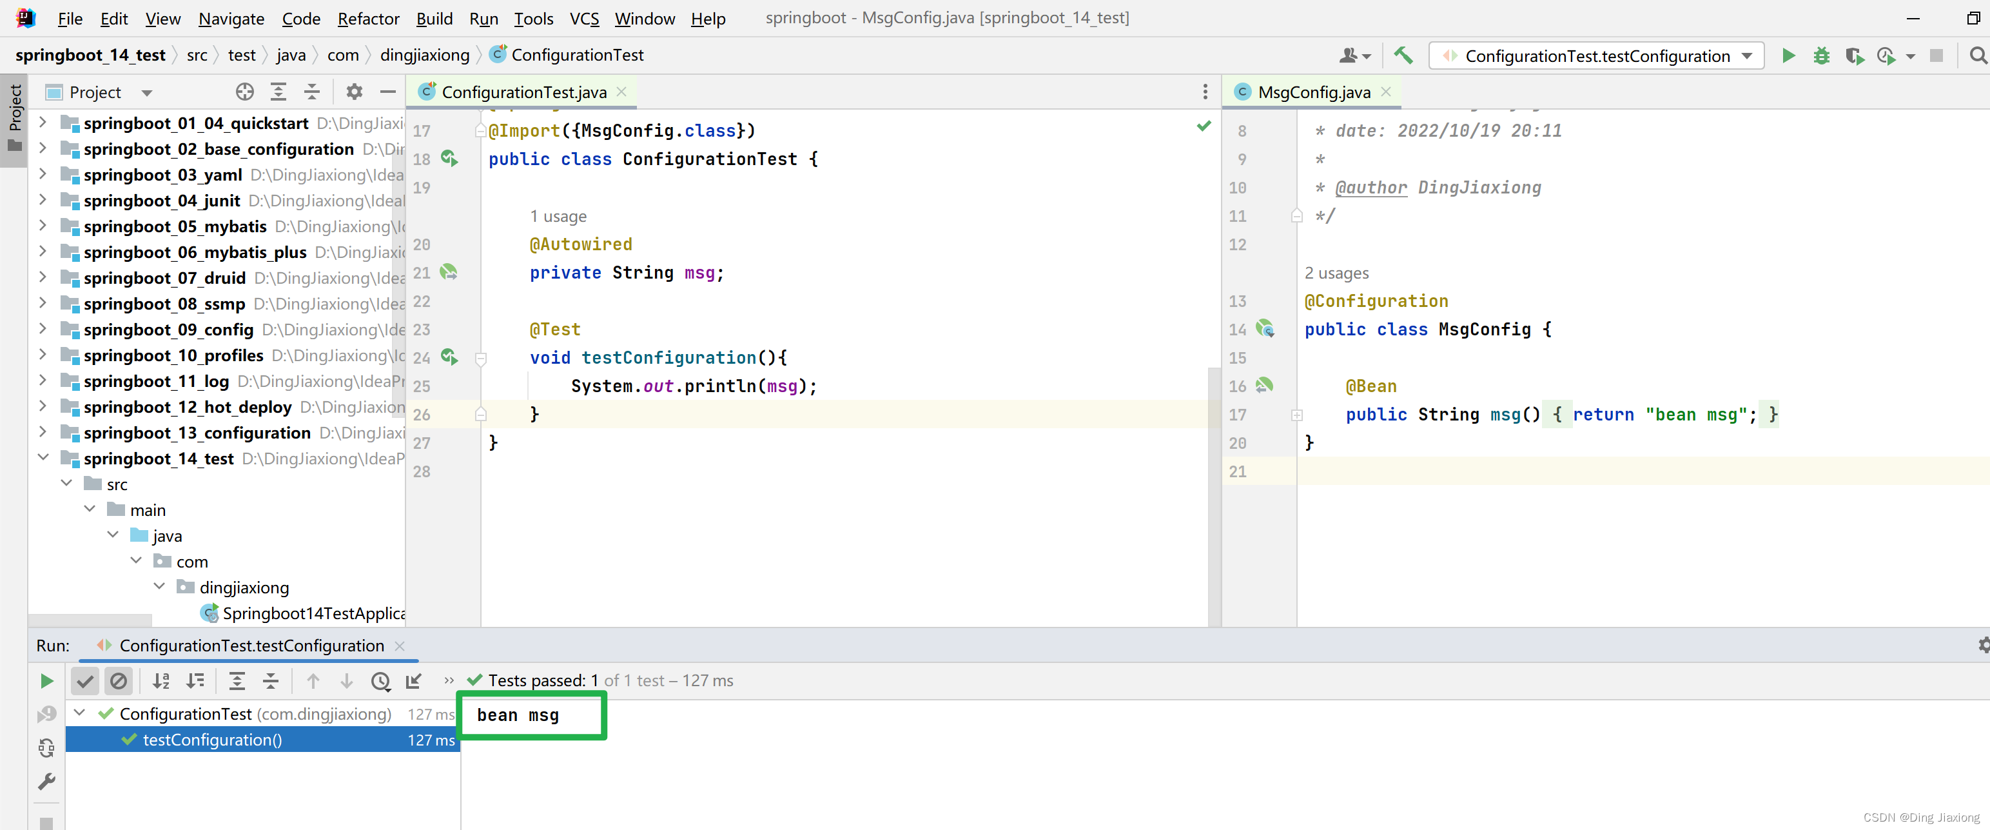Expand springboot_01_04_quickstart module

(x=43, y=123)
